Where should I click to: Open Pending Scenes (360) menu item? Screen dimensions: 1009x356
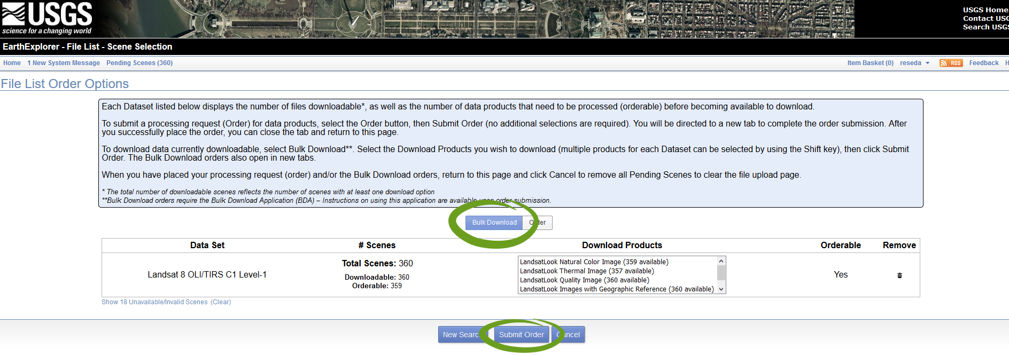(x=139, y=63)
